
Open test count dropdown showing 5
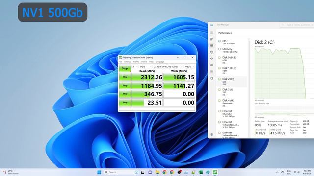coord(135,66)
